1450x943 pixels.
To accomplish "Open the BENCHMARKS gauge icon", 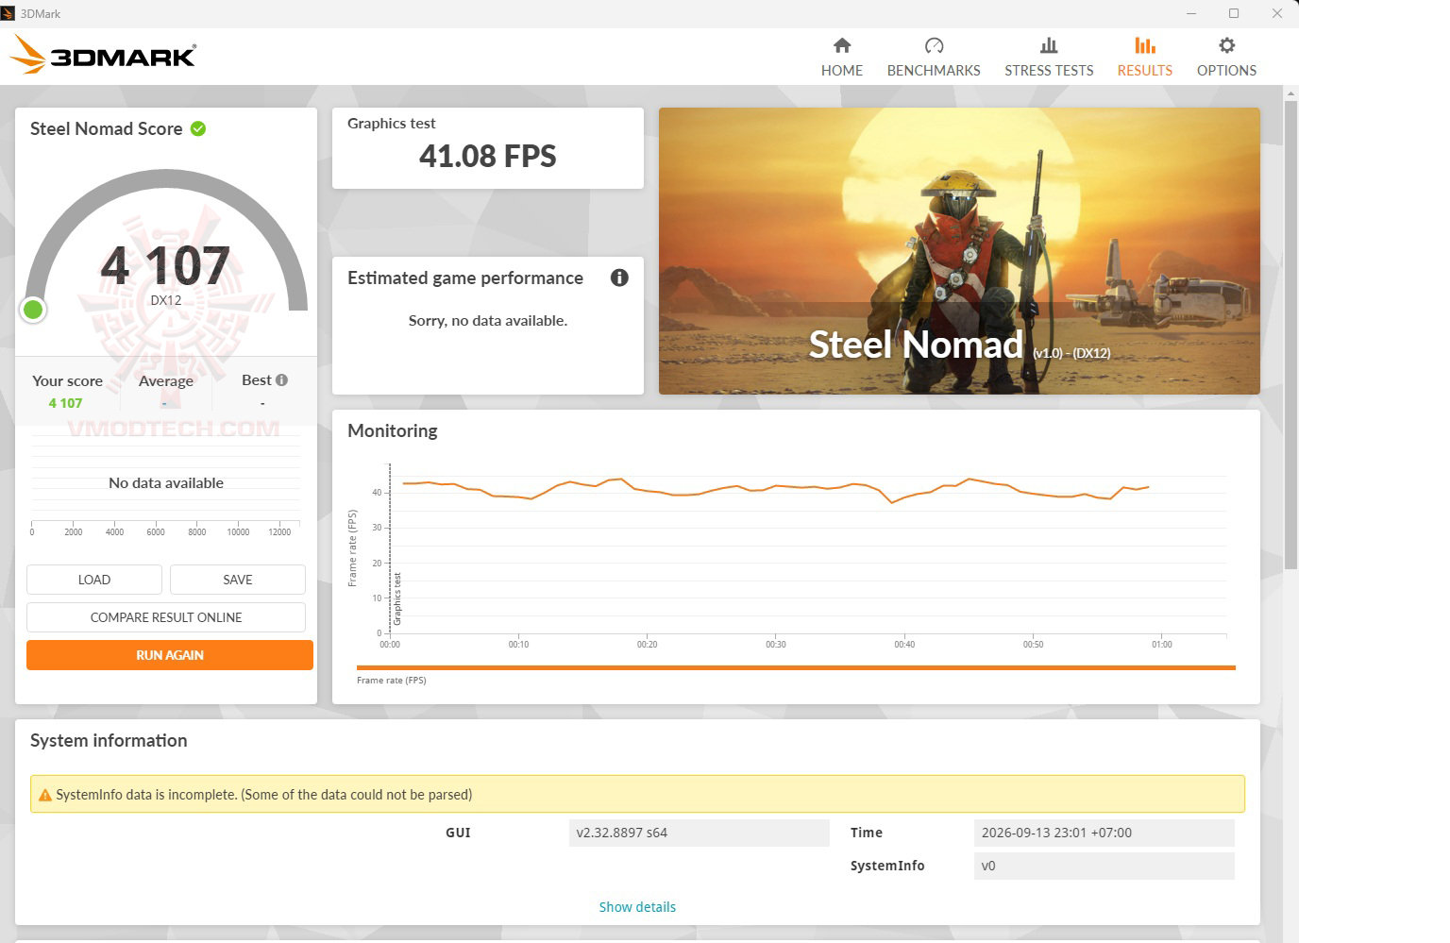I will click(934, 45).
